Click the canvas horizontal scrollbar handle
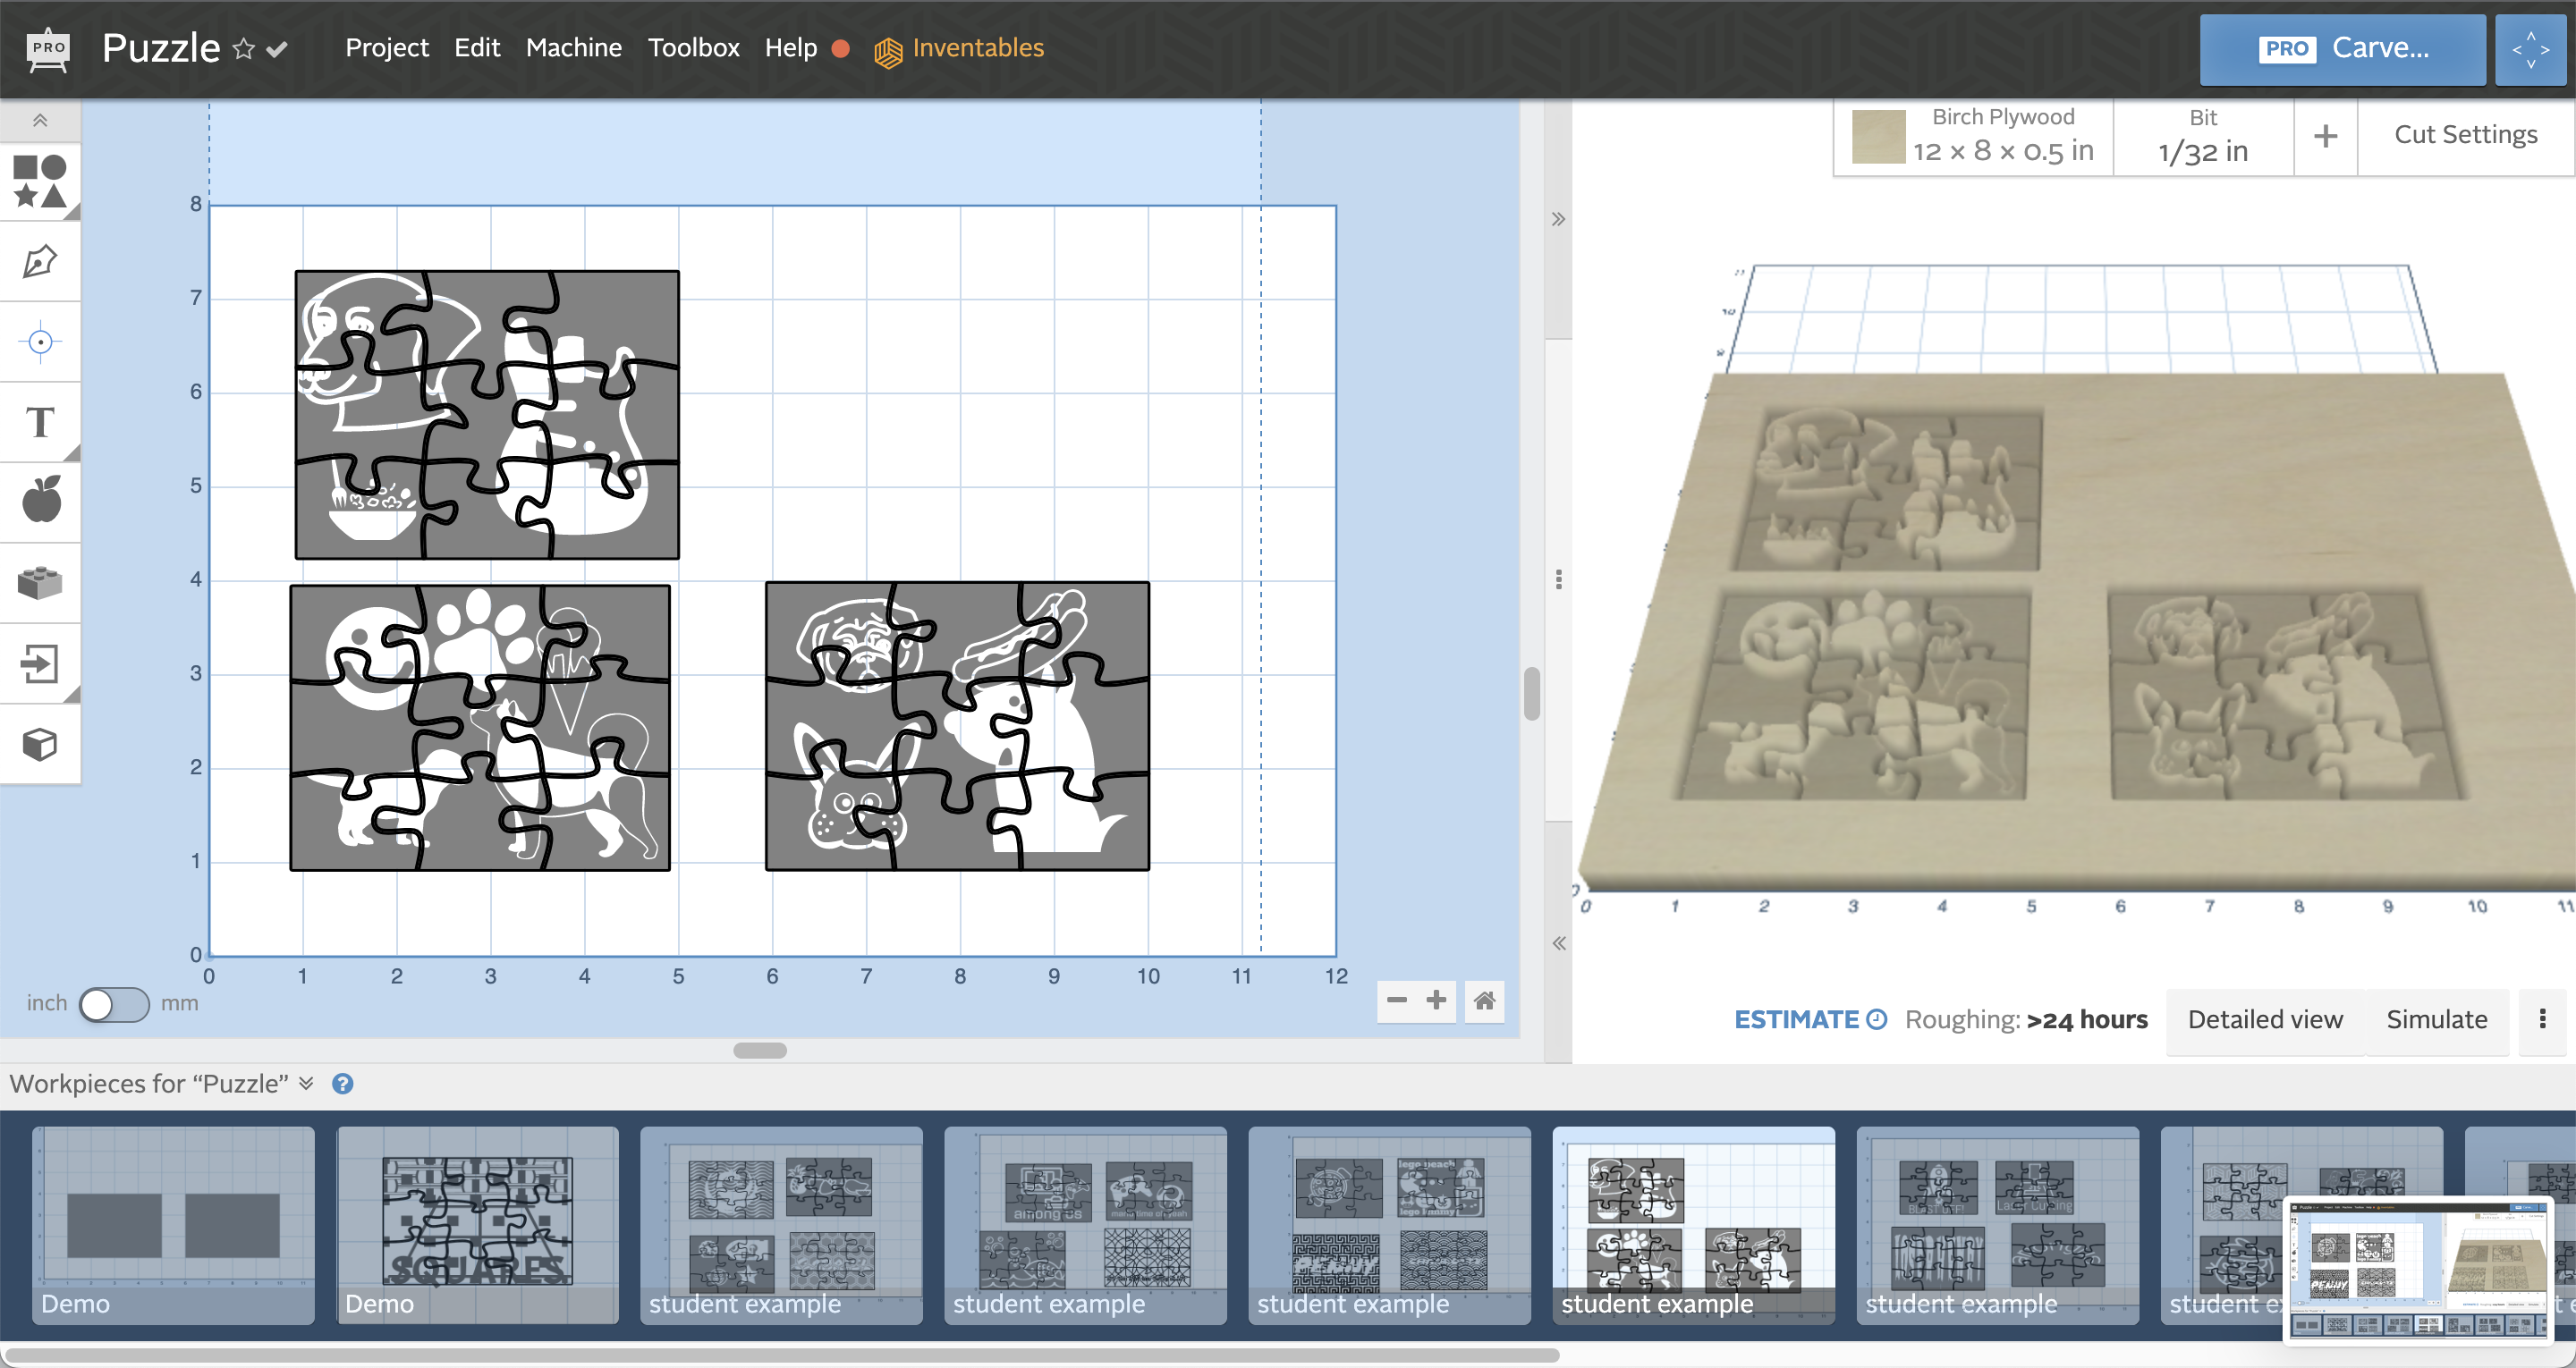The image size is (2576, 1368). click(x=760, y=1050)
